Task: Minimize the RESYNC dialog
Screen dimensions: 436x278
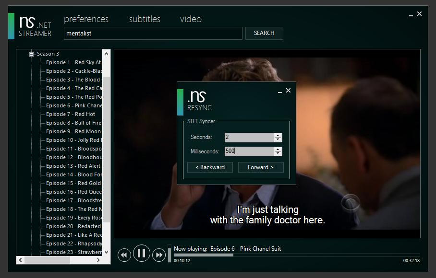Action: pyautogui.click(x=280, y=92)
